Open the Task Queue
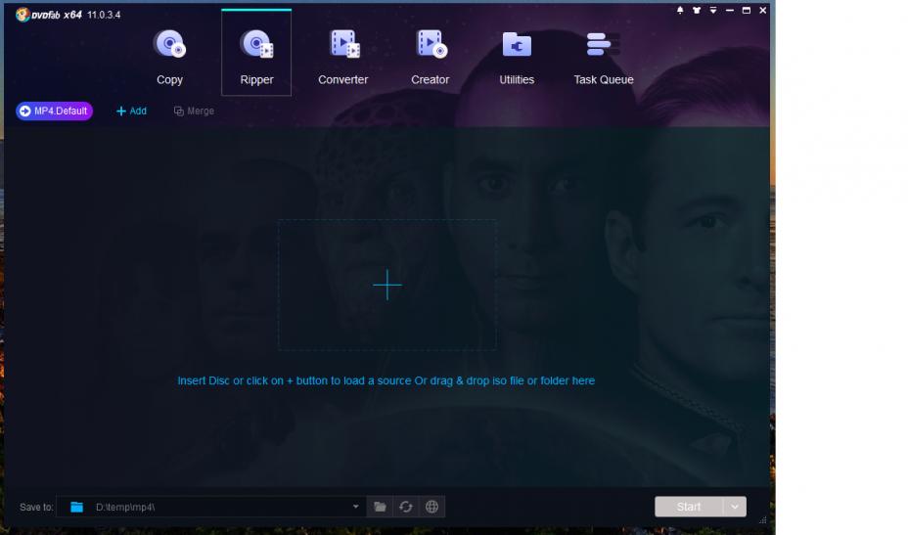 click(604, 57)
